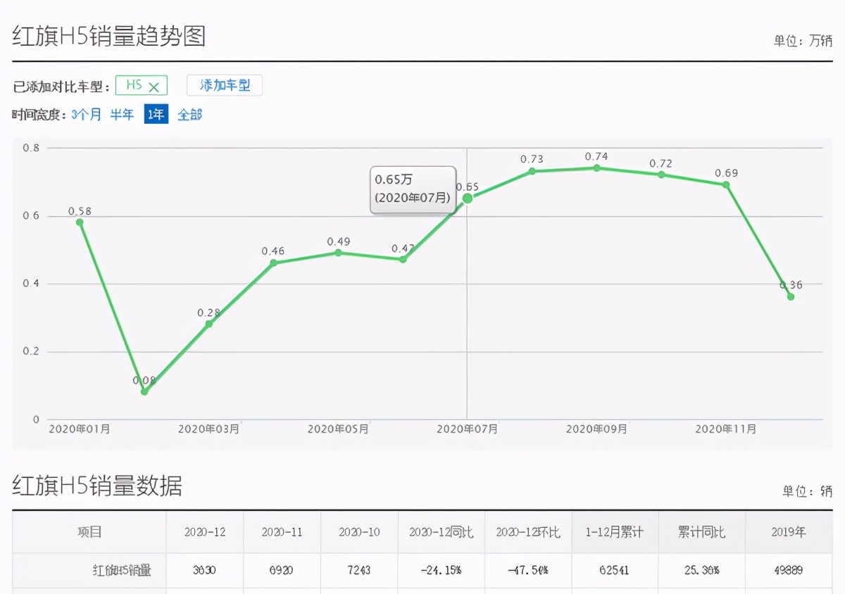Click the 2020年11月 axis label
Image resolution: width=845 pixels, height=594 pixels.
[726, 429]
